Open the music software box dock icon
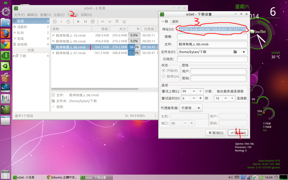 coord(5,77)
